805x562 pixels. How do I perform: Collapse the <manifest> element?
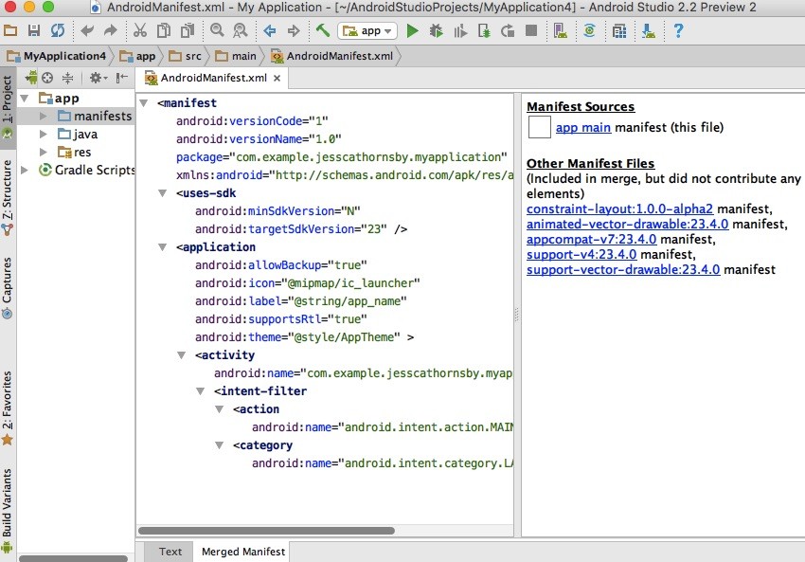tap(144, 103)
